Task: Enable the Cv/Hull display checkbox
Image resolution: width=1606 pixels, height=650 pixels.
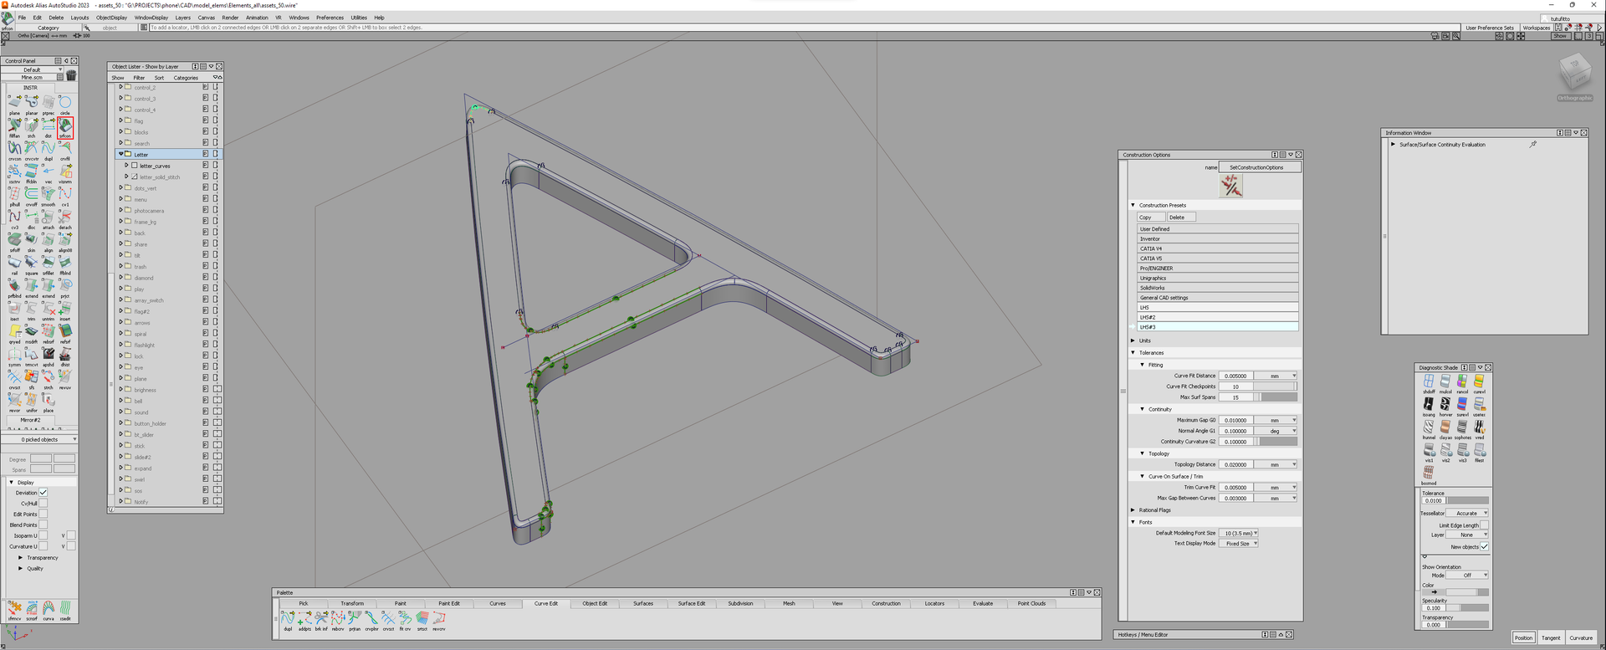Action: [x=43, y=504]
